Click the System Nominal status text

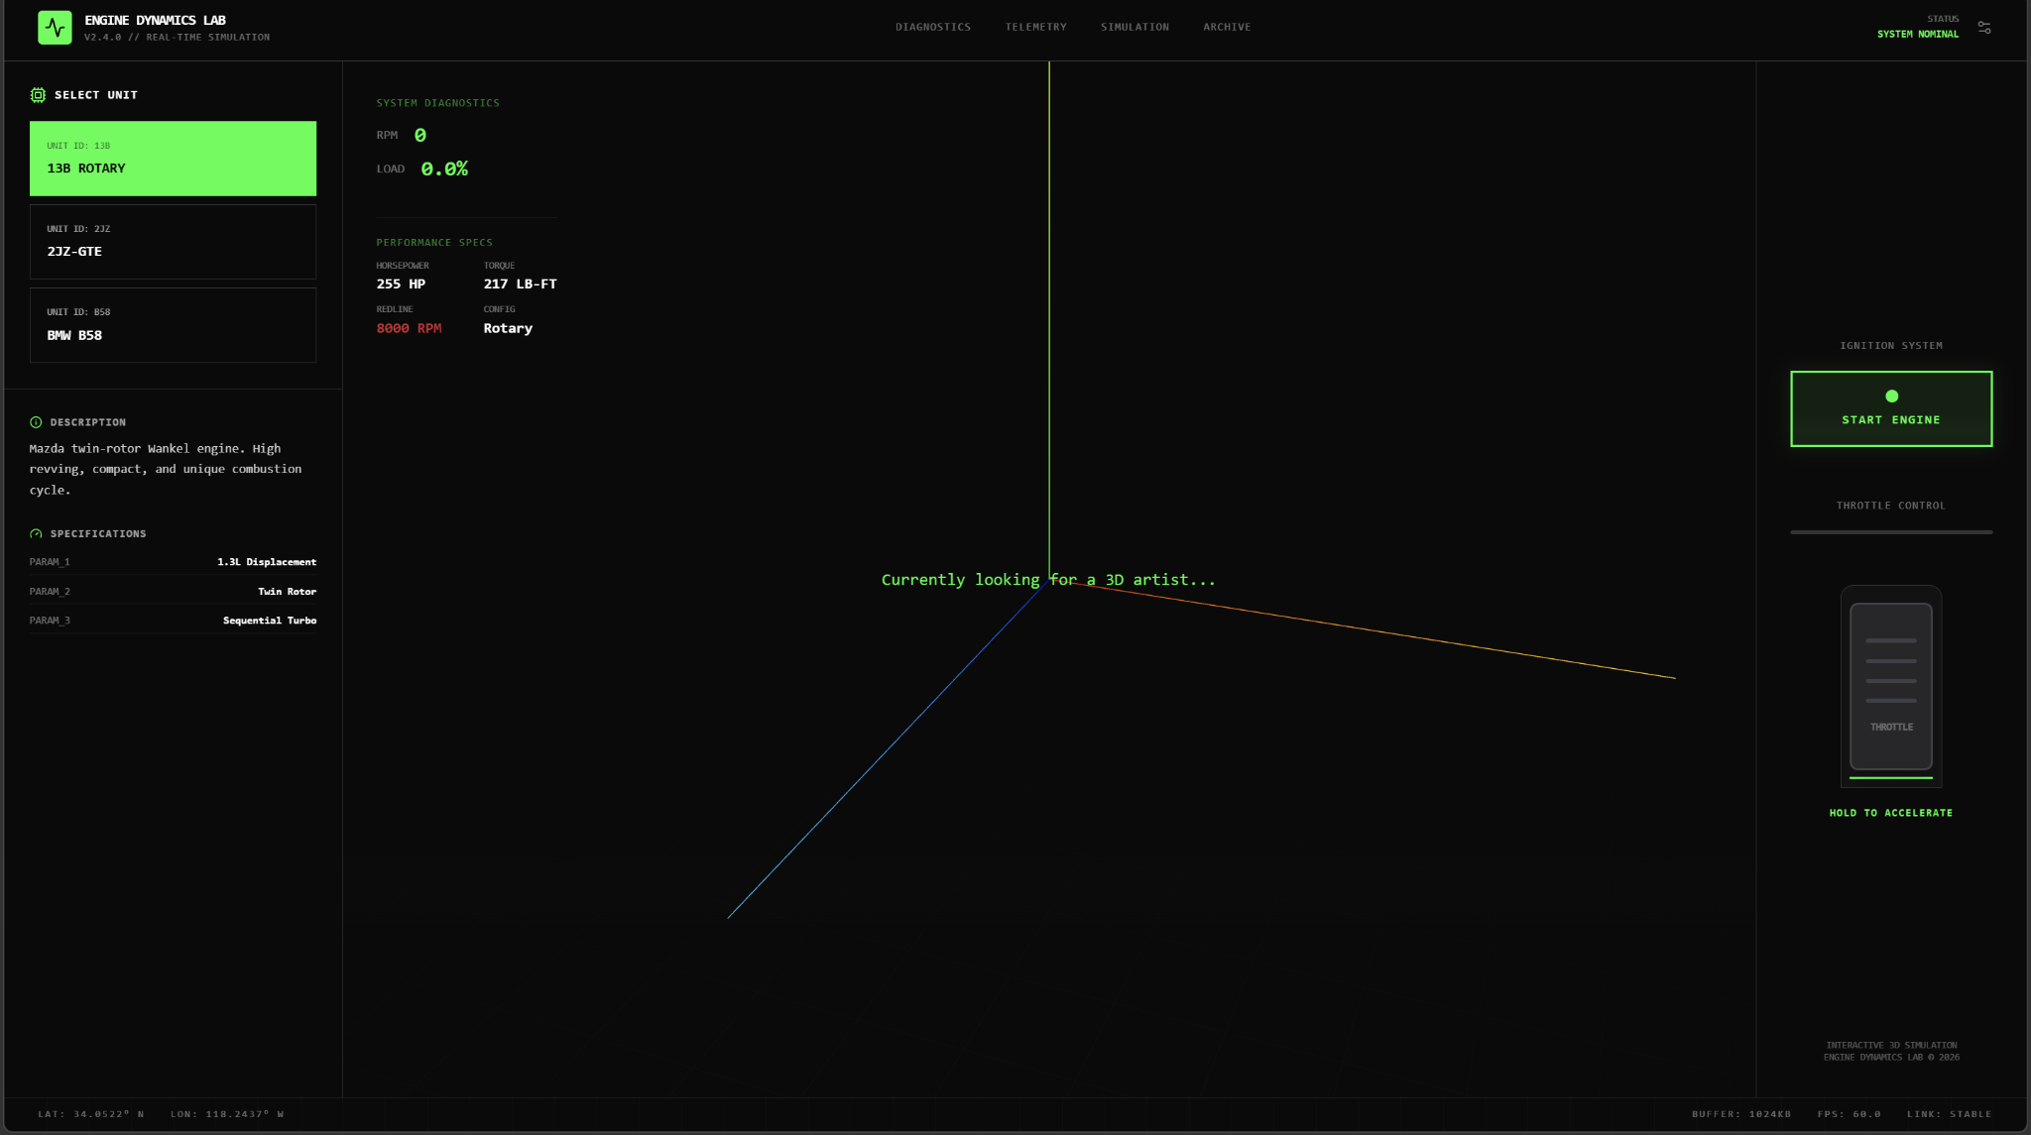1917,35
